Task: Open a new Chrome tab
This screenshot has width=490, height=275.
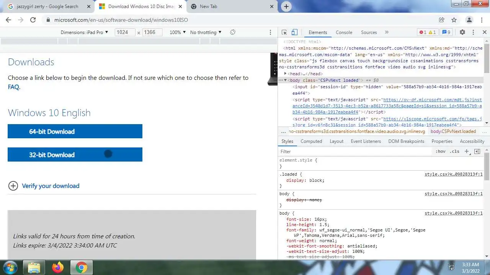Action: [286, 6]
